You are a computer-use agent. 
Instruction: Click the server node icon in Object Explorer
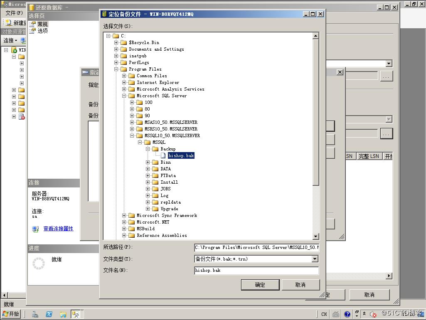(14, 50)
